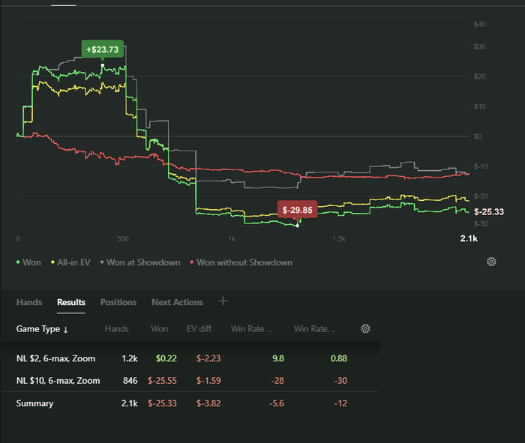Add a new tab with plus icon
The width and height of the screenshot is (525, 443).
click(223, 301)
